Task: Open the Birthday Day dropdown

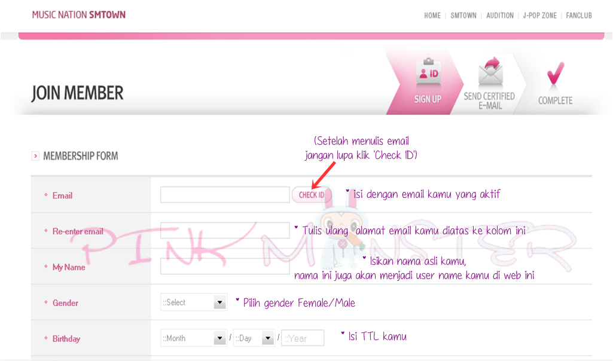Action: point(254,338)
